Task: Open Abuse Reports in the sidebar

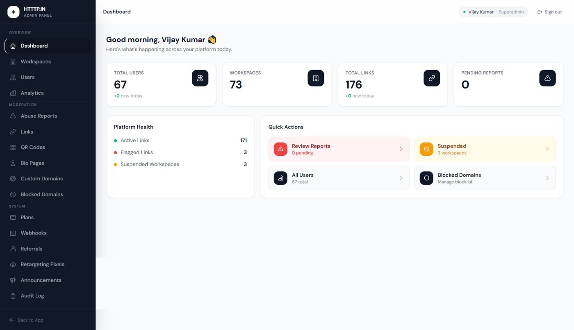Action: click(x=48, y=116)
